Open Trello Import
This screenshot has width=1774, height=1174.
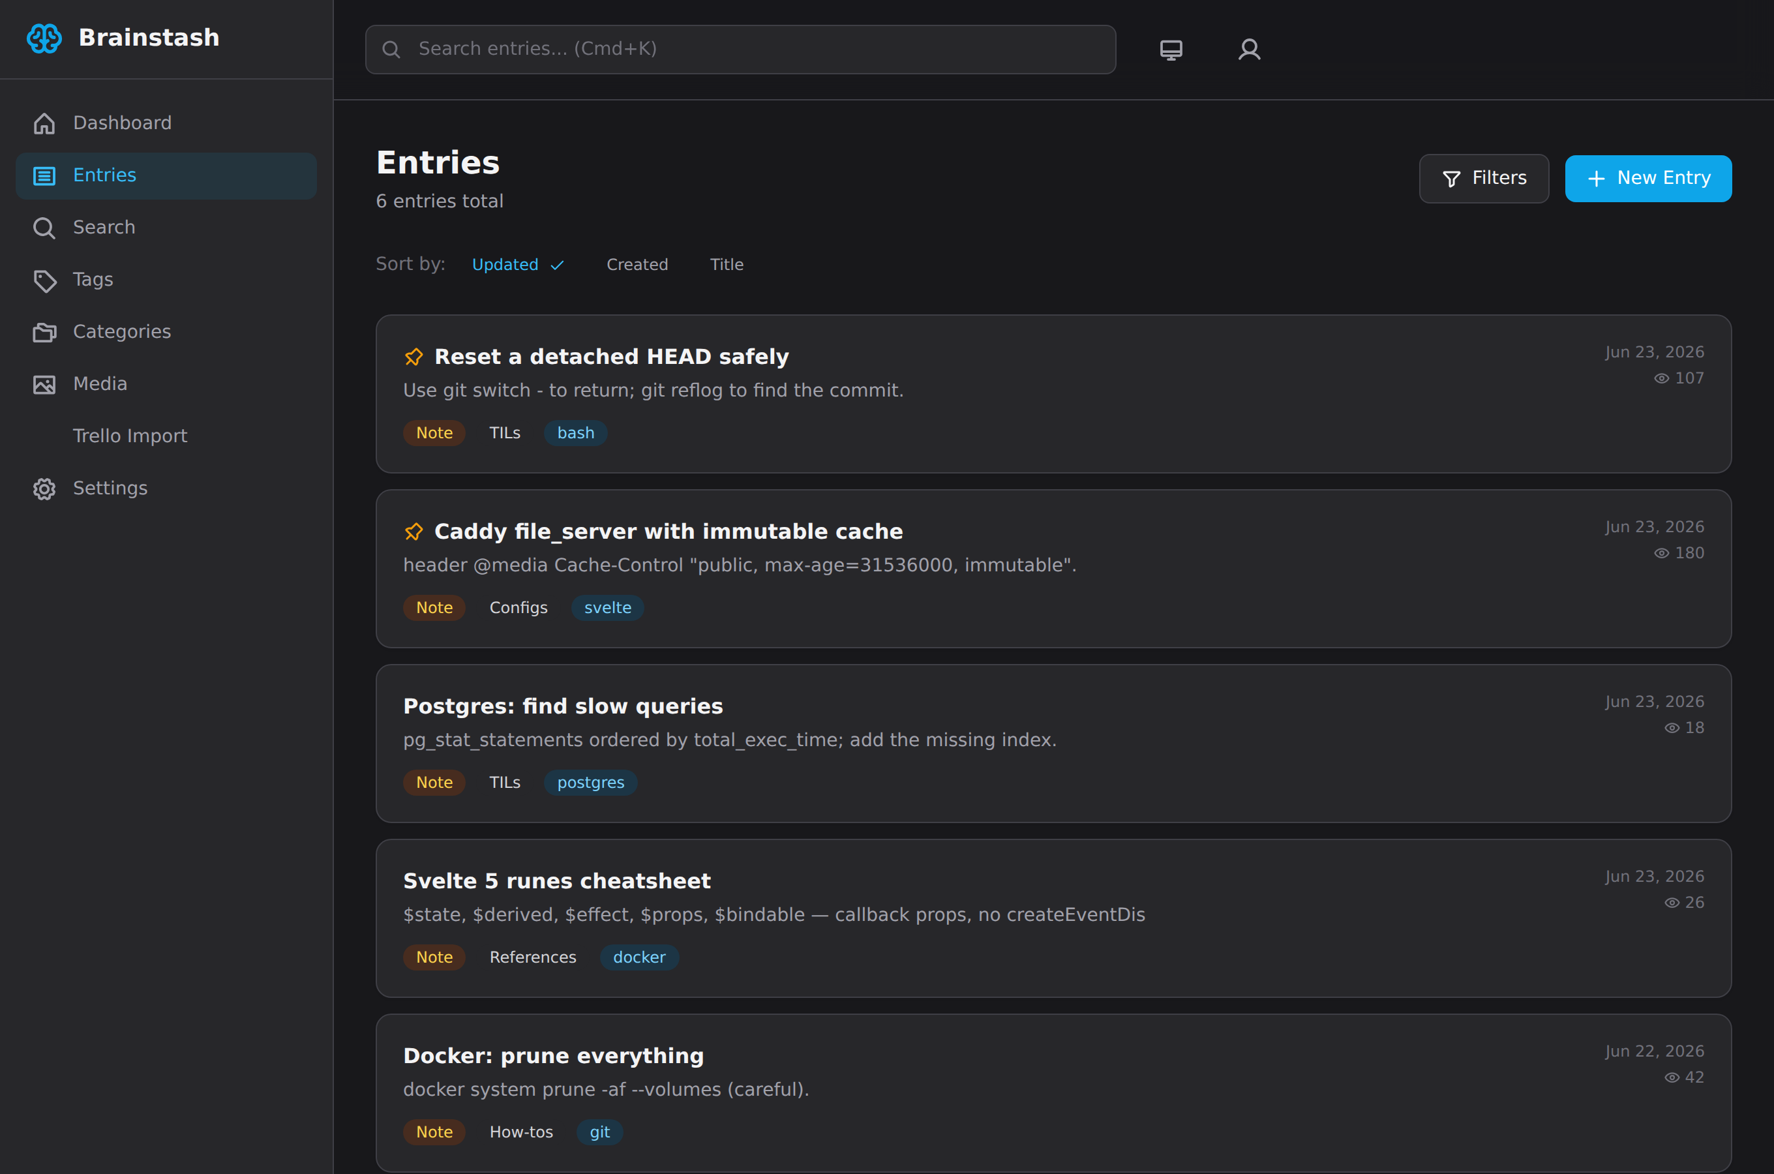(166, 436)
